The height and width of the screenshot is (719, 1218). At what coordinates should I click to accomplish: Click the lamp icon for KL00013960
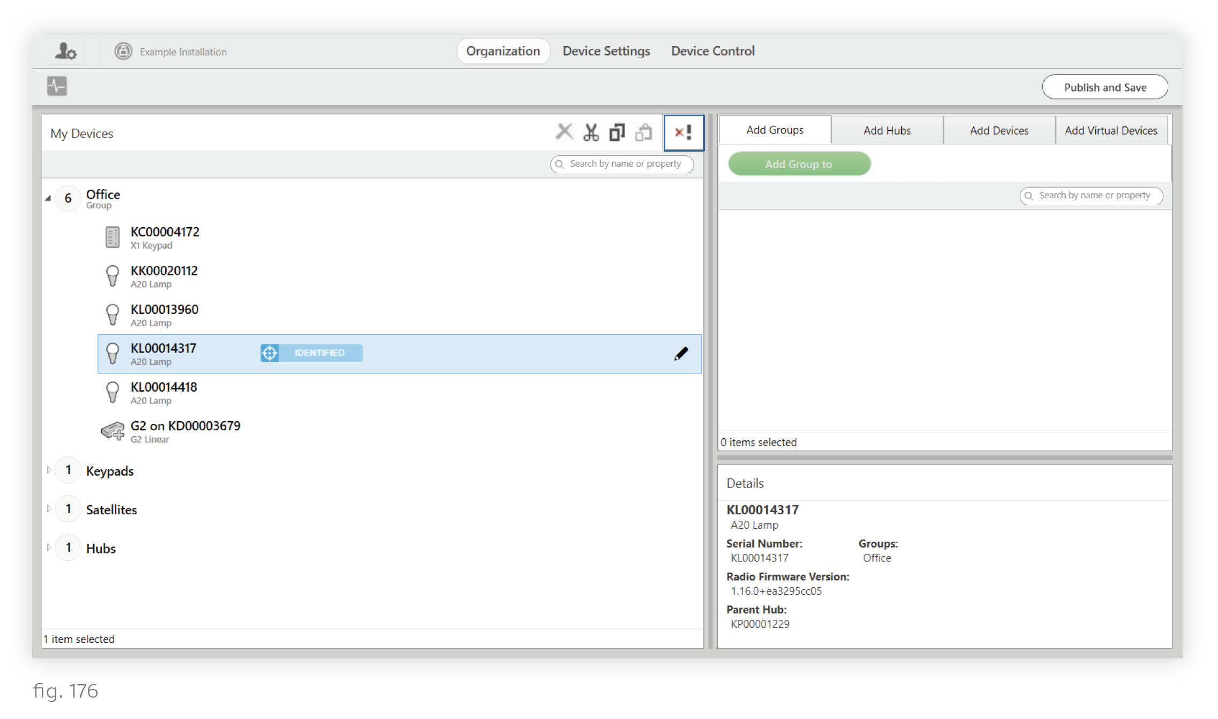(113, 315)
